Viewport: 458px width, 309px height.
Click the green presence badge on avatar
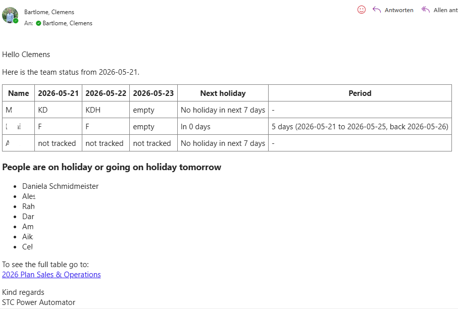(x=16, y=21)
